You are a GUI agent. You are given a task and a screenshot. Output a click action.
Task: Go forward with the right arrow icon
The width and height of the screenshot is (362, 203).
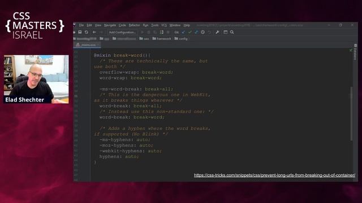(101, 32)
